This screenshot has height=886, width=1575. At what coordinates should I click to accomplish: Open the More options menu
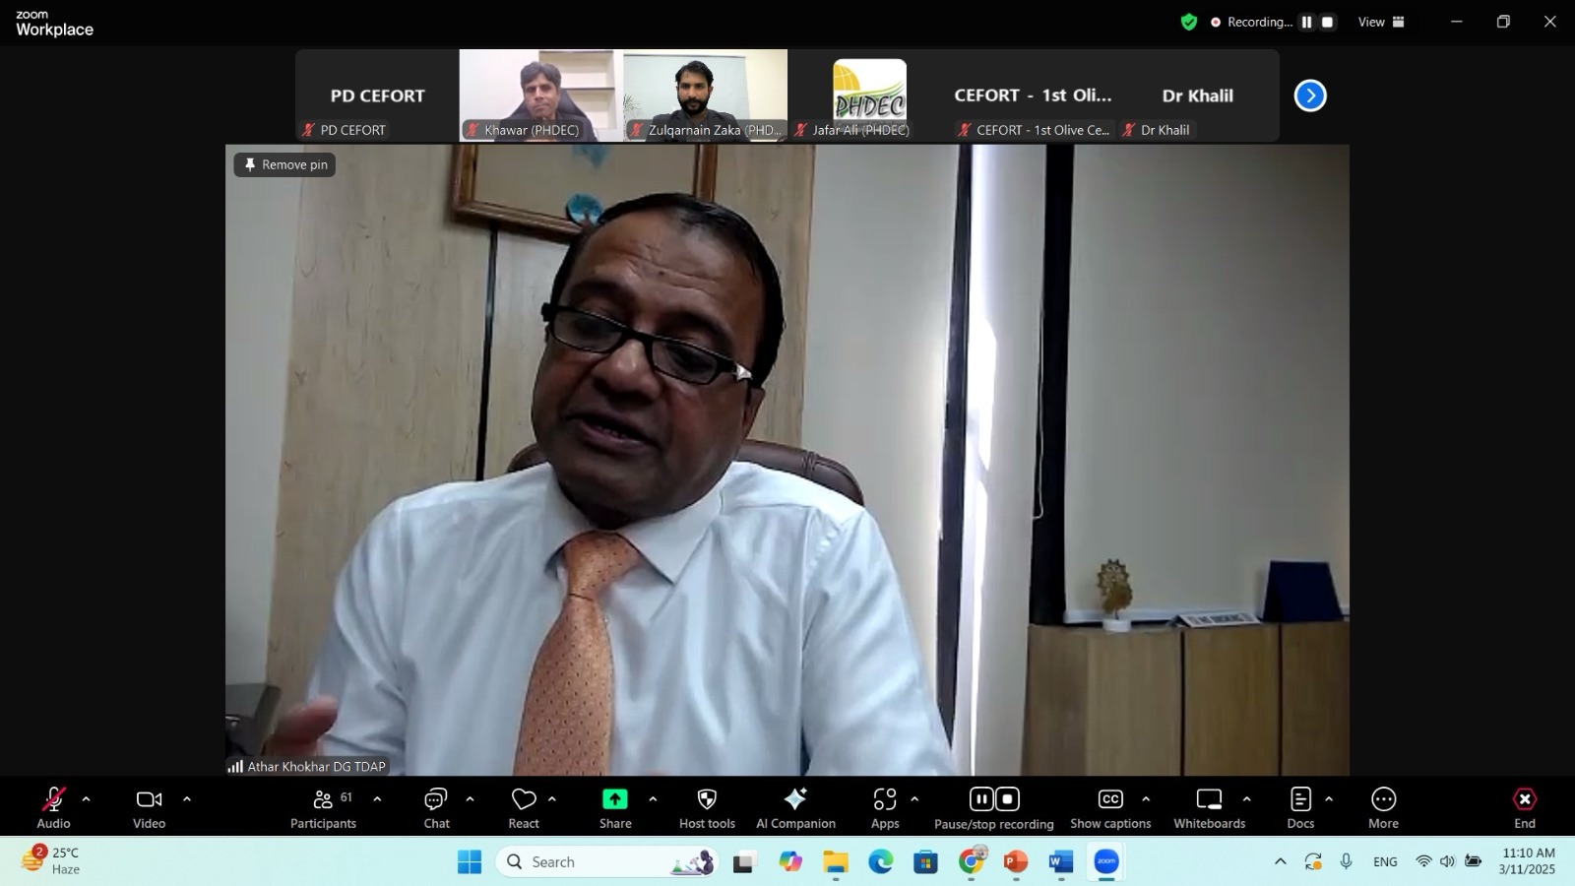pos(1383,807)
